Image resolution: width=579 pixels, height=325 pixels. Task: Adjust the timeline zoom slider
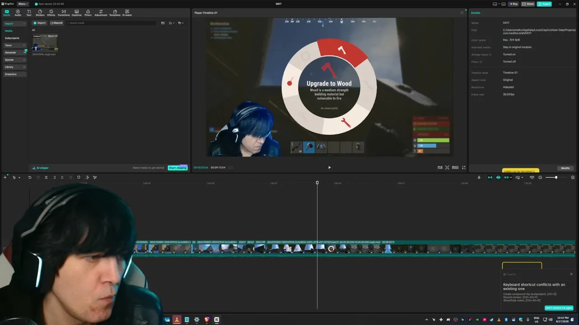point(556,177)
